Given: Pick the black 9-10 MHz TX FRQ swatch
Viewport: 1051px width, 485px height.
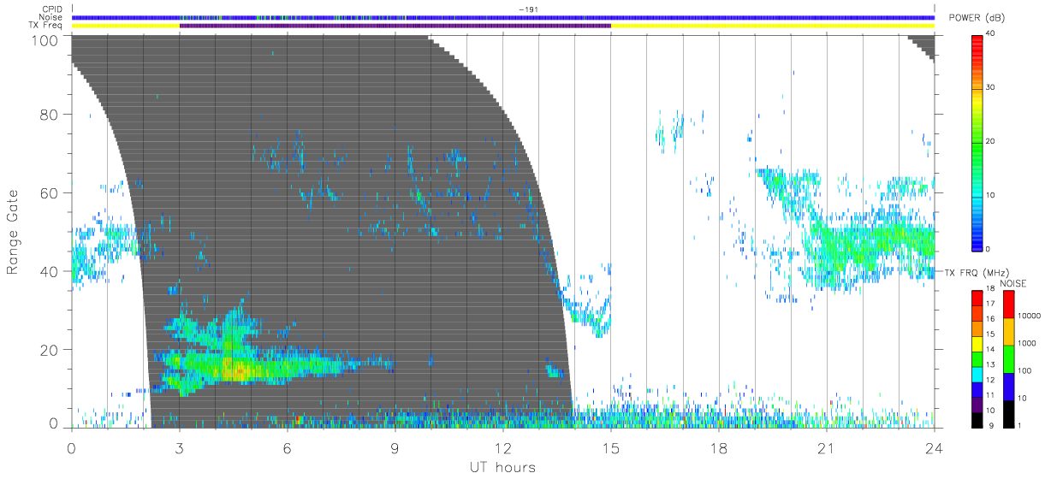Looking at the screenshot, I should tap(977, 418).
